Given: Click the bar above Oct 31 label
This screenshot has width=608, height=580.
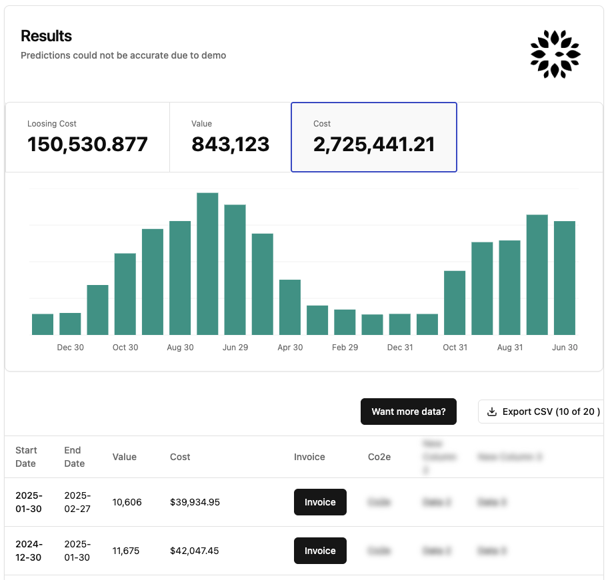Looking at the screenshot, I should (x=455, y=303).
